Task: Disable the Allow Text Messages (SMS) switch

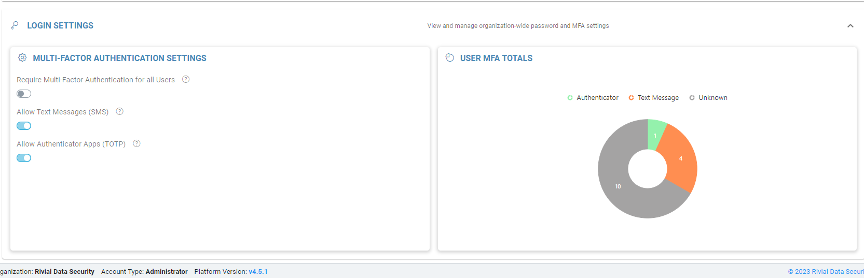Action: pos(24,126)
